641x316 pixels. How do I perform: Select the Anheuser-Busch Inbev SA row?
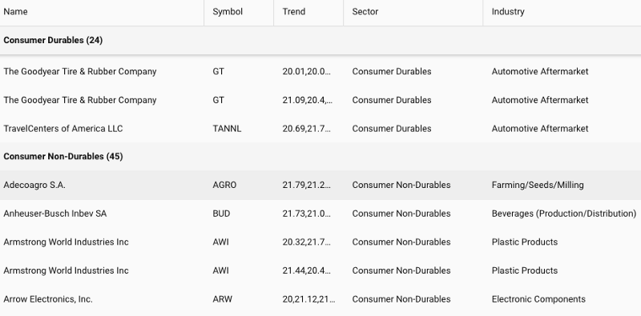(320, 214)
